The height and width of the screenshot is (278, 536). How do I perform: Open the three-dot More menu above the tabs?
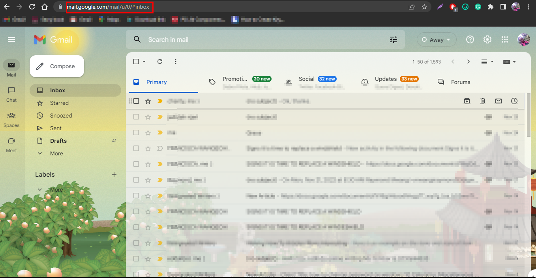pyautogui.click(x=176, y=62)
